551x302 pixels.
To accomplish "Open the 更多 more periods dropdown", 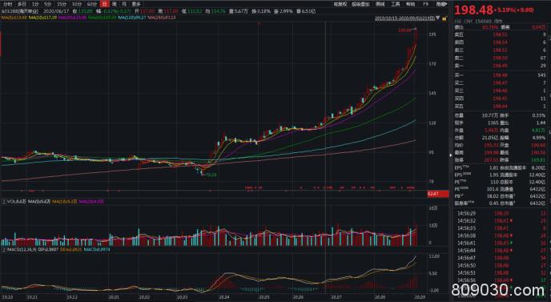I will click(x=136, y=4).
